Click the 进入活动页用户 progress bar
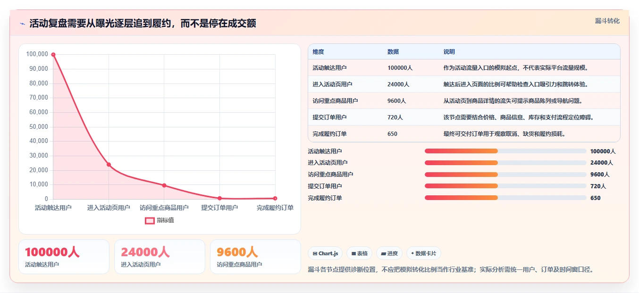Image resolution: width=639 pixels, height=293 pixels. 505,163
